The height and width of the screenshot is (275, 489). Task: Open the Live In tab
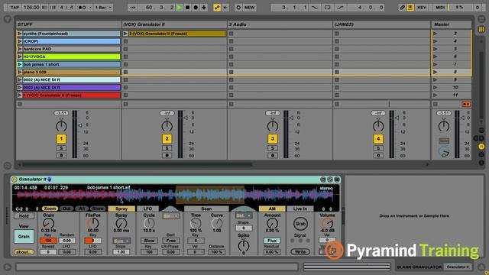300,209
